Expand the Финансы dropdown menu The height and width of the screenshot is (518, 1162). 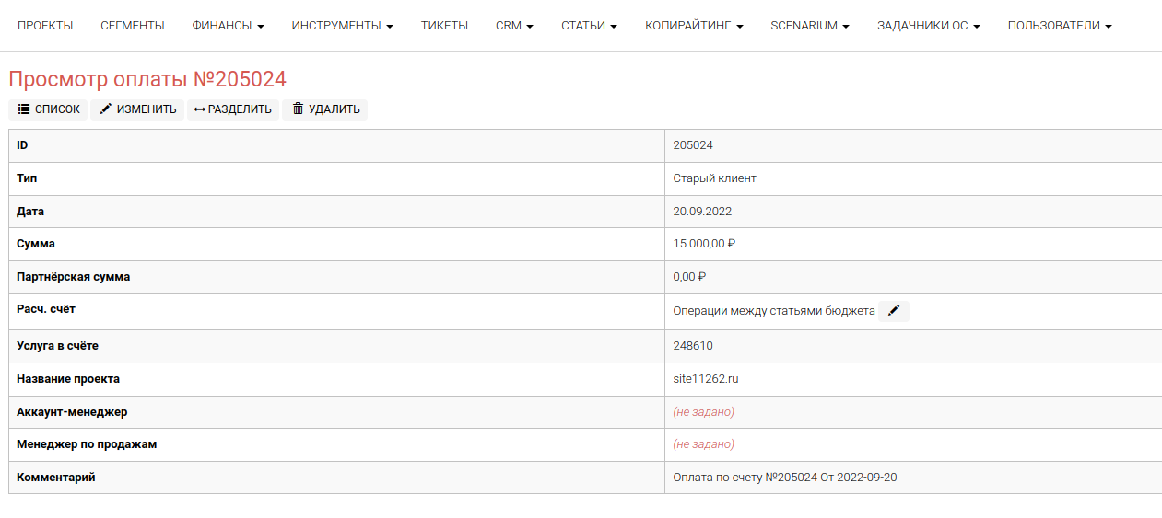pyautogui.click(x=228, y=26)
